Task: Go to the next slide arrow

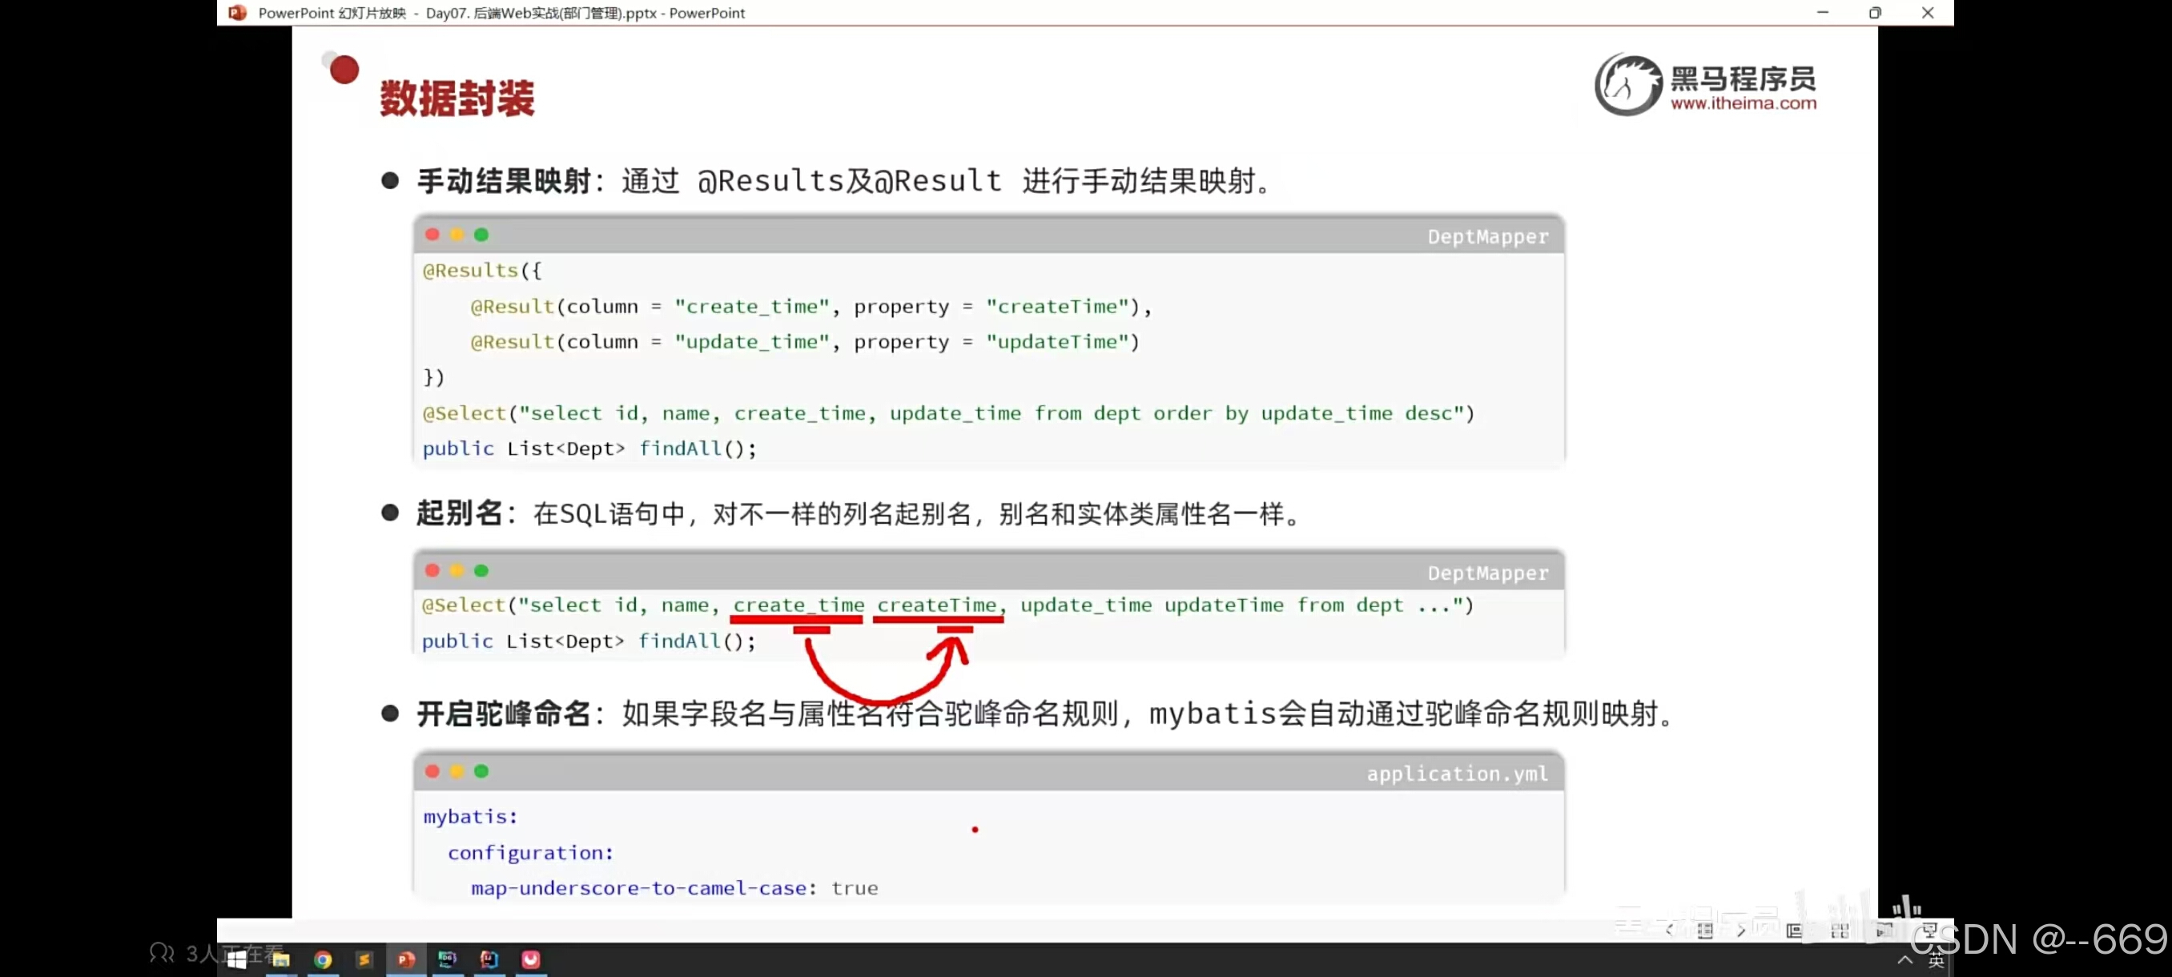Action: click(x=1741, y=931)
